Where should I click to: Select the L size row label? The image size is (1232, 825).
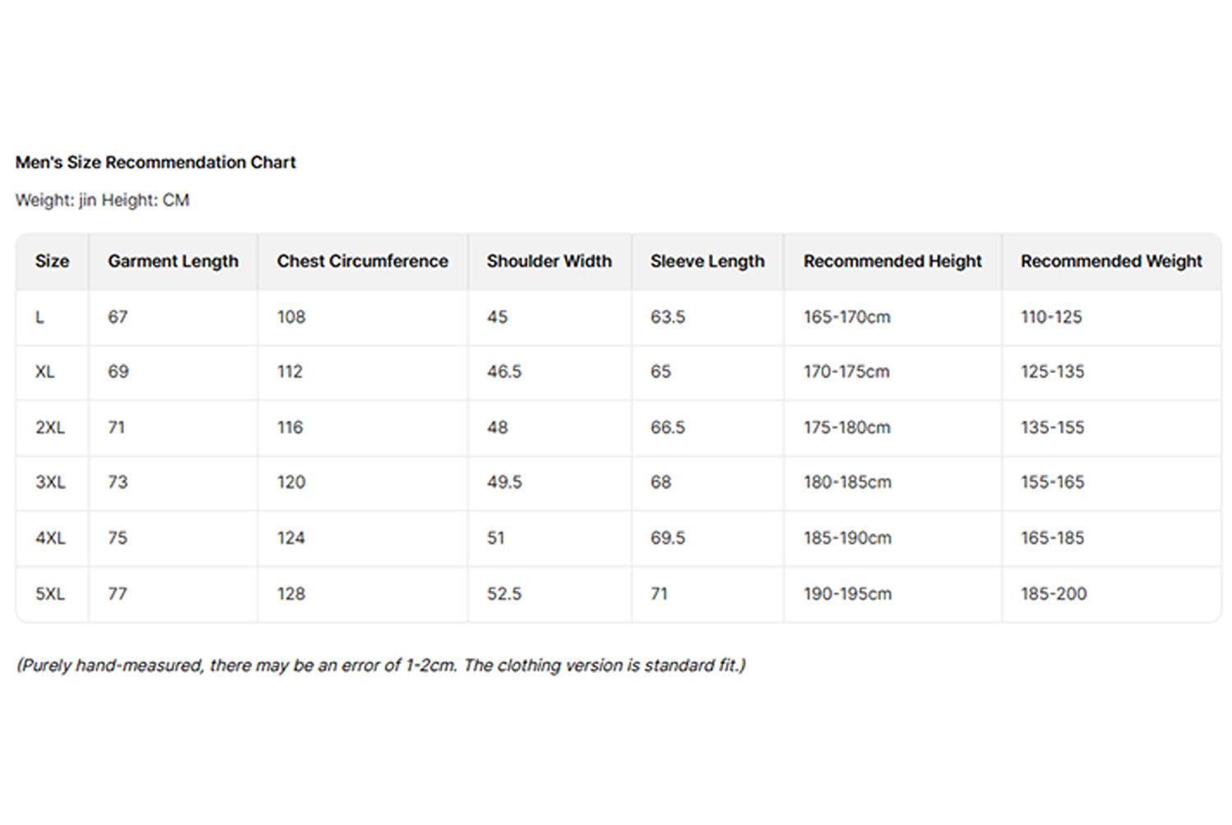point(39,317)
